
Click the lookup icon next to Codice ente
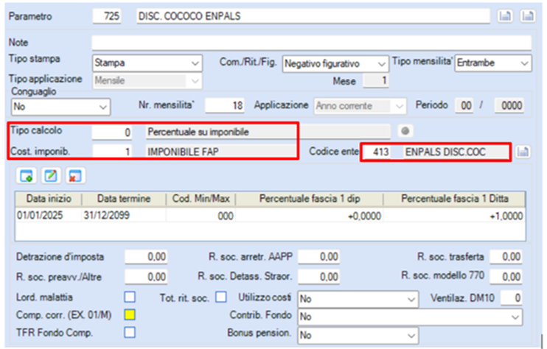coord(523,152)
